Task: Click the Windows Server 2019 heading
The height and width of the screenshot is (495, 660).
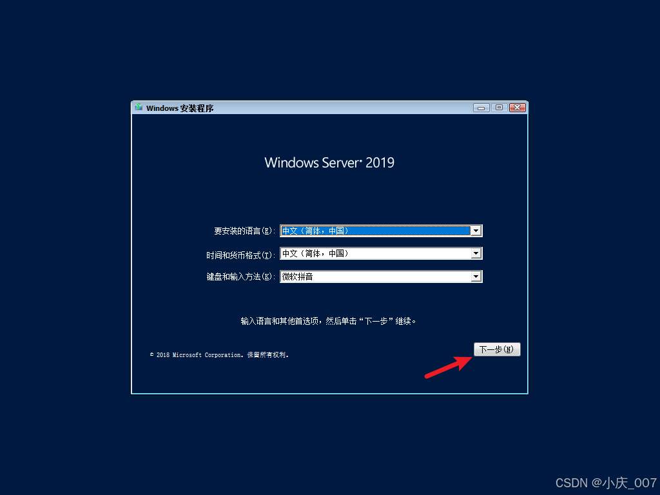Action: (329, 162)
